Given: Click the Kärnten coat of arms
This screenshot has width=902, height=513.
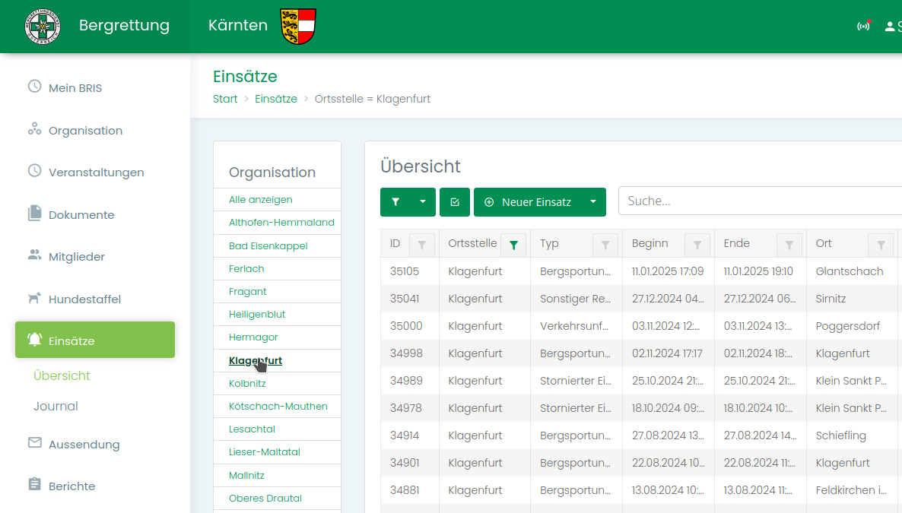Looking at the screenshot, I should pyautogui.click(x=298, y=27).
